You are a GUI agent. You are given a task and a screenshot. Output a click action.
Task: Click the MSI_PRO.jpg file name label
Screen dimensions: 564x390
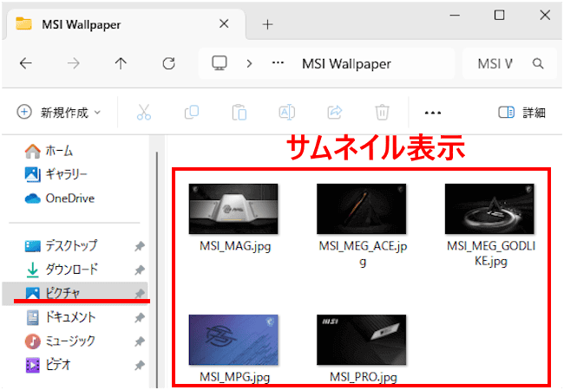(364, 377)
